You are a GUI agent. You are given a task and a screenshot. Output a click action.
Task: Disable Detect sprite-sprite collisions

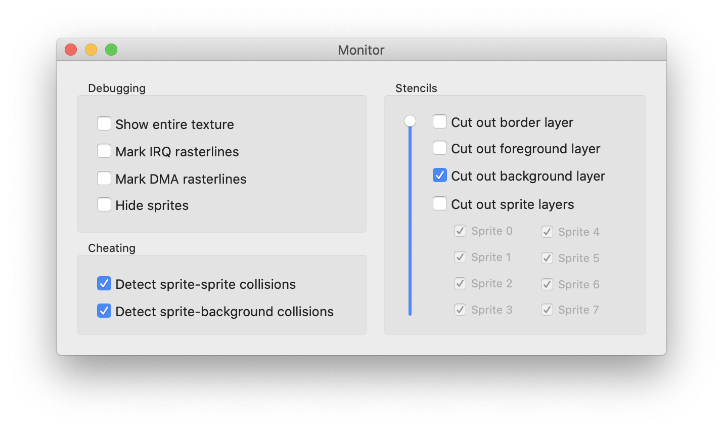point(104,283)
